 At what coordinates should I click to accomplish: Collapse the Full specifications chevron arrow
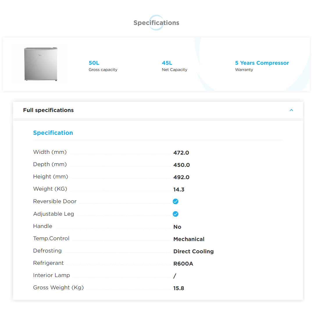(291, 110)
